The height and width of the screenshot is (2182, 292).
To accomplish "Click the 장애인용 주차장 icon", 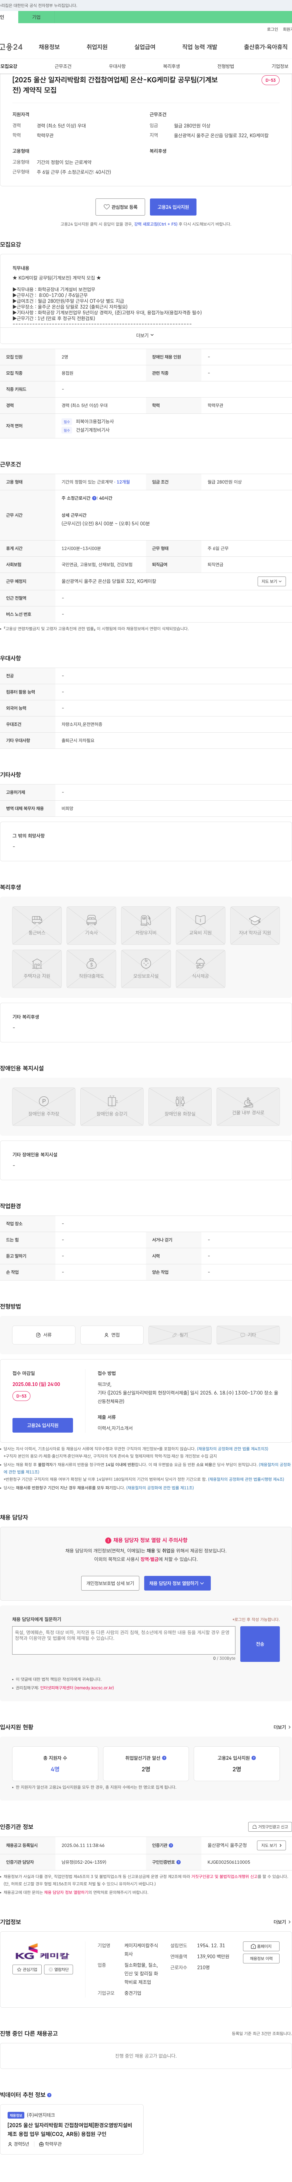I will (x=43, y=1106).
